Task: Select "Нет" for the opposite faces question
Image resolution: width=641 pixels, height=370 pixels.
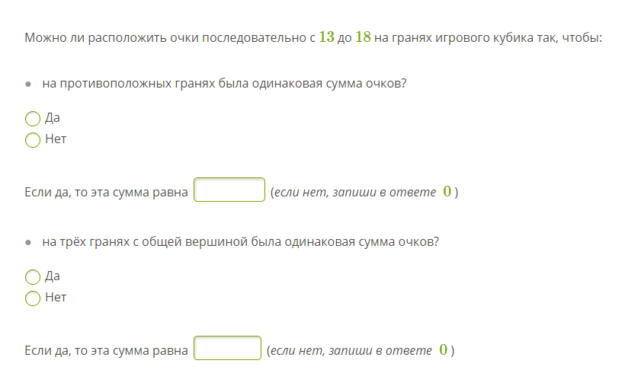Action: (x=33, y=140)
